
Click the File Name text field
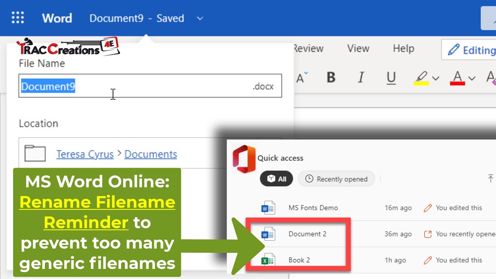coord(150,86)
